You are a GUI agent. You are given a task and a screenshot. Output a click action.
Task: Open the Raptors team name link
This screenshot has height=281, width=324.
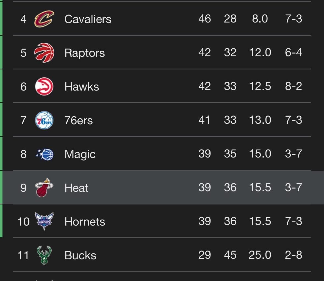[84, 53]
